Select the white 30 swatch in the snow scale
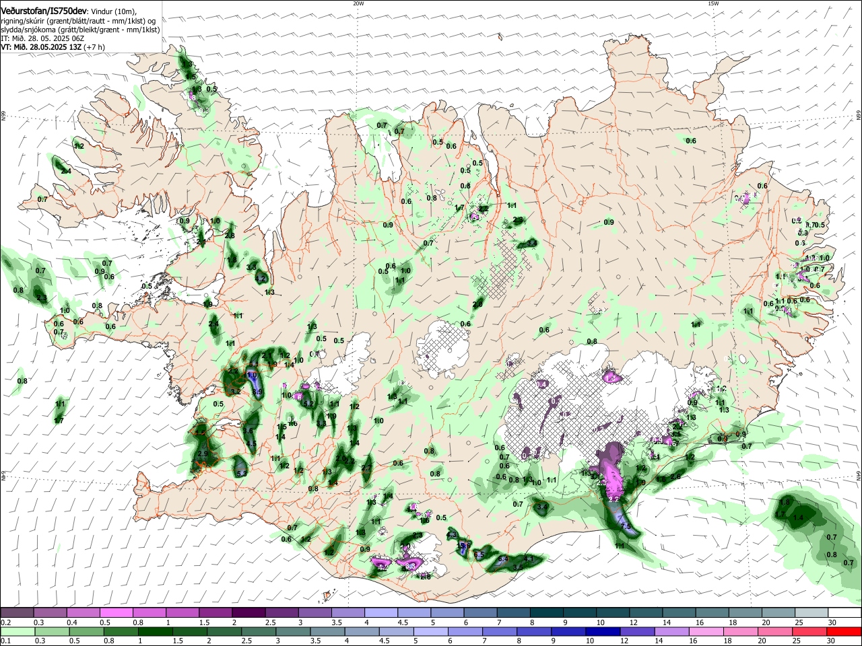 tap(845, 613)
